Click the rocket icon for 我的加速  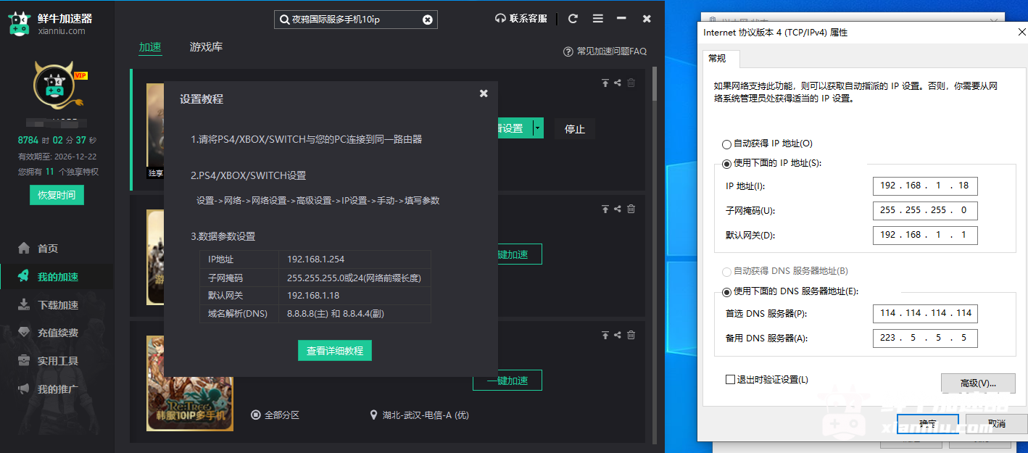pyautogui.click(x=24, y=276)
